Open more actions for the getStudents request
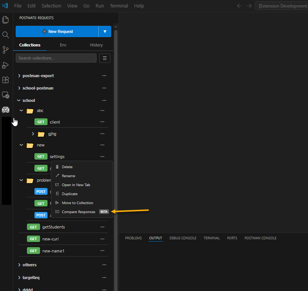Screen dimensions: 308x291 102,227
